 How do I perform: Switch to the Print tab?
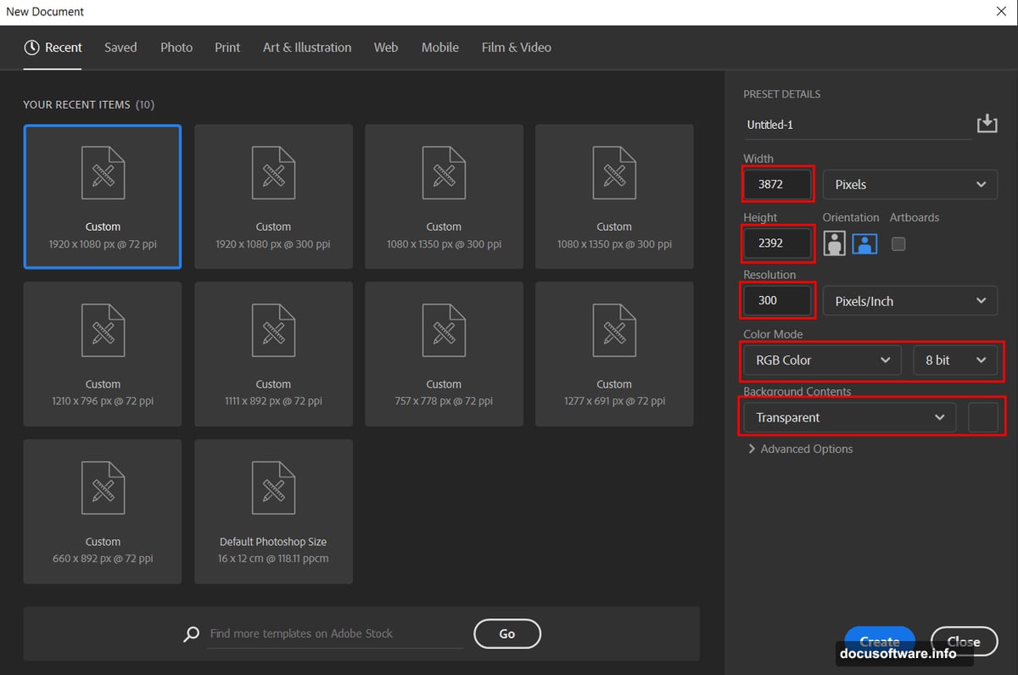(x=227, y=47)
